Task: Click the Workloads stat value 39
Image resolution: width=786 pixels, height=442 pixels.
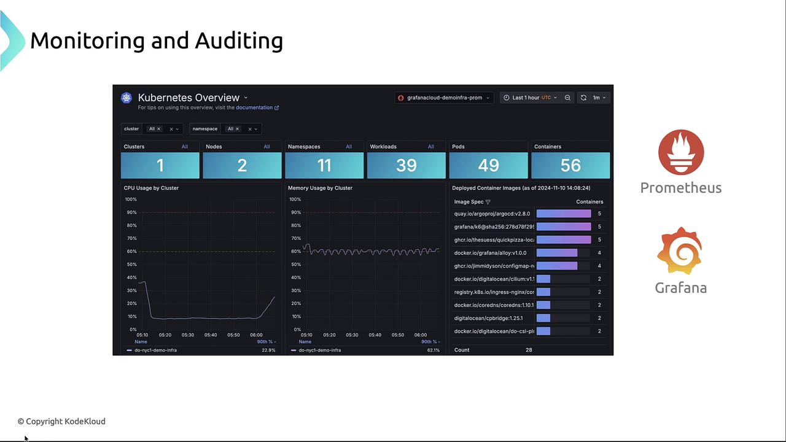Action: [407, 166]
